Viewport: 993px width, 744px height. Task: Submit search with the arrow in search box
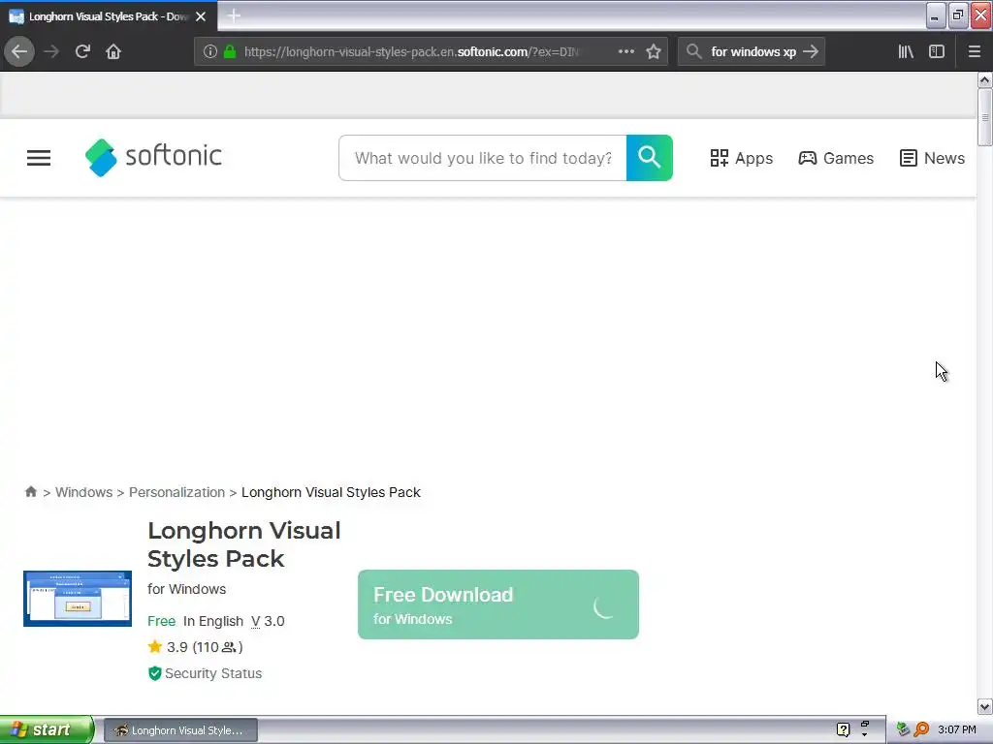click(811, 51)
